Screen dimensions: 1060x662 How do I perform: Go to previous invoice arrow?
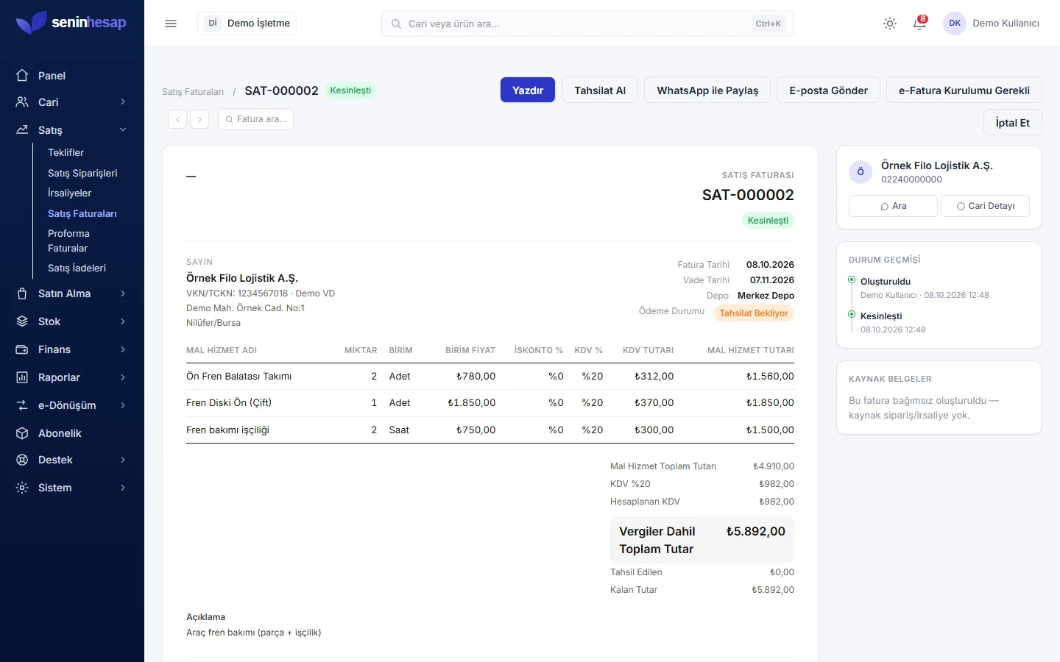pyautogui.click(x=177, y=119)
